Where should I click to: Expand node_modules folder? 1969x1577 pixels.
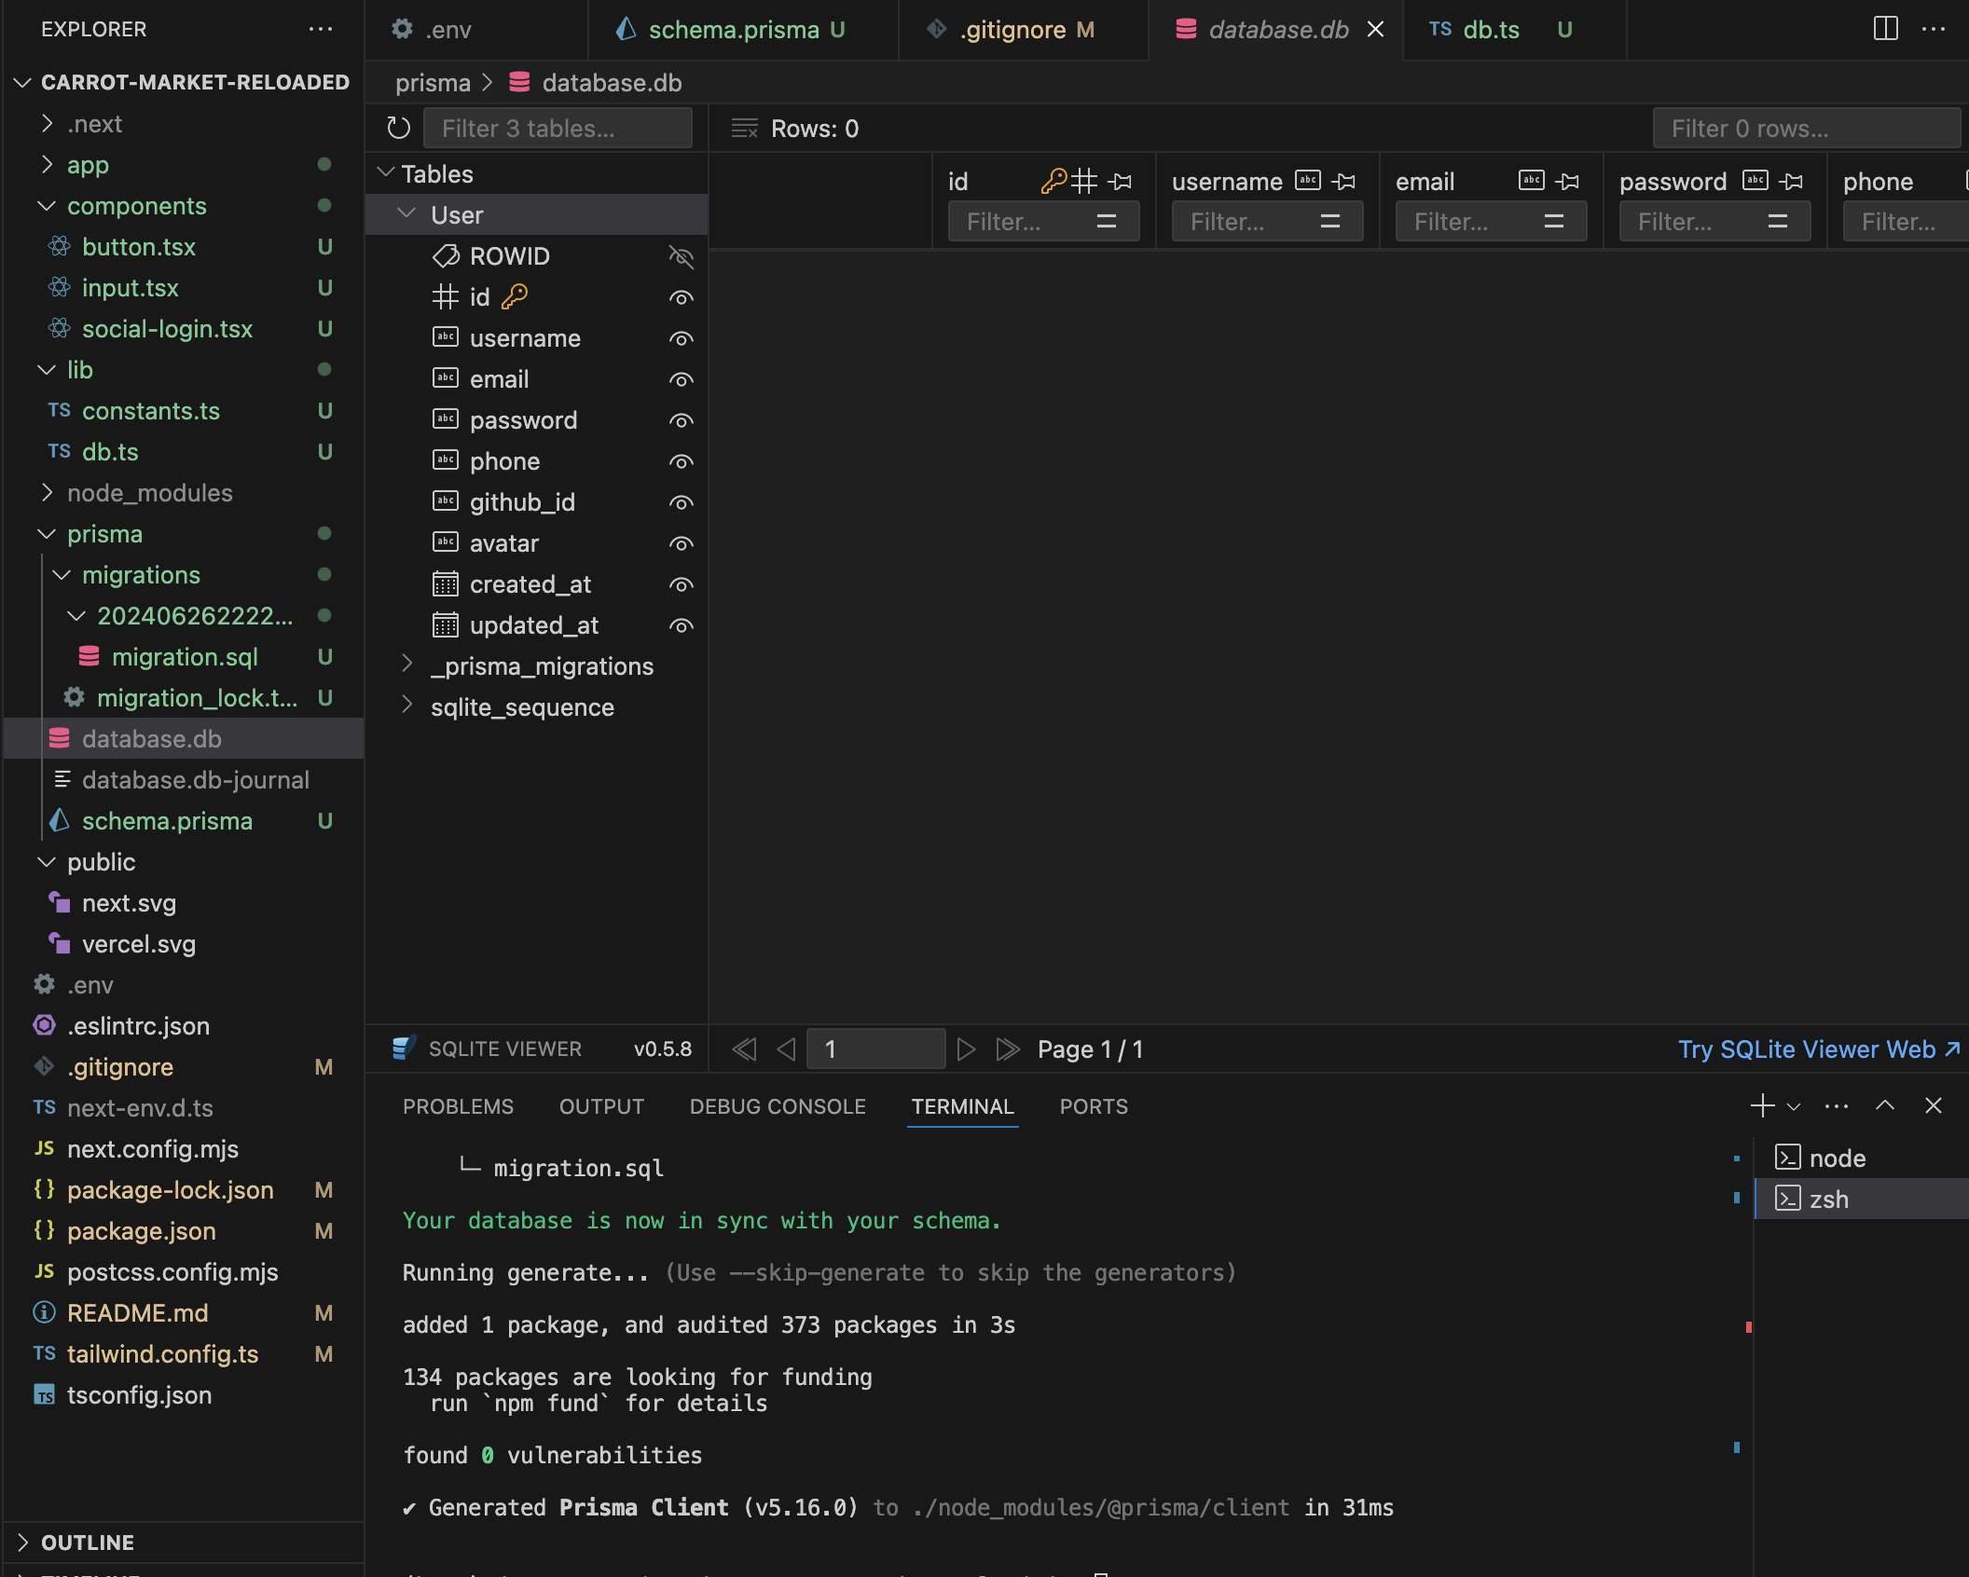(x=47, y=492)
